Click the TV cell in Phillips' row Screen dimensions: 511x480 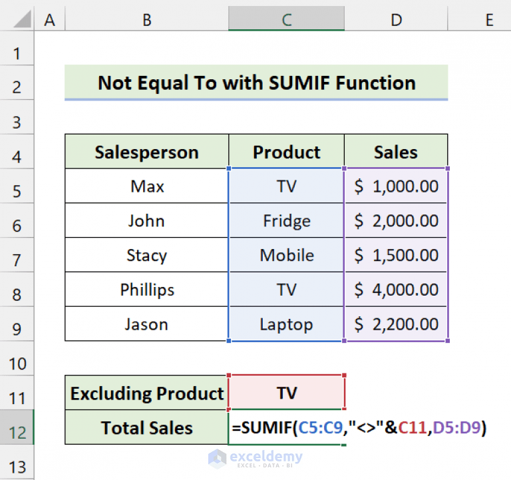coord(287,290)
